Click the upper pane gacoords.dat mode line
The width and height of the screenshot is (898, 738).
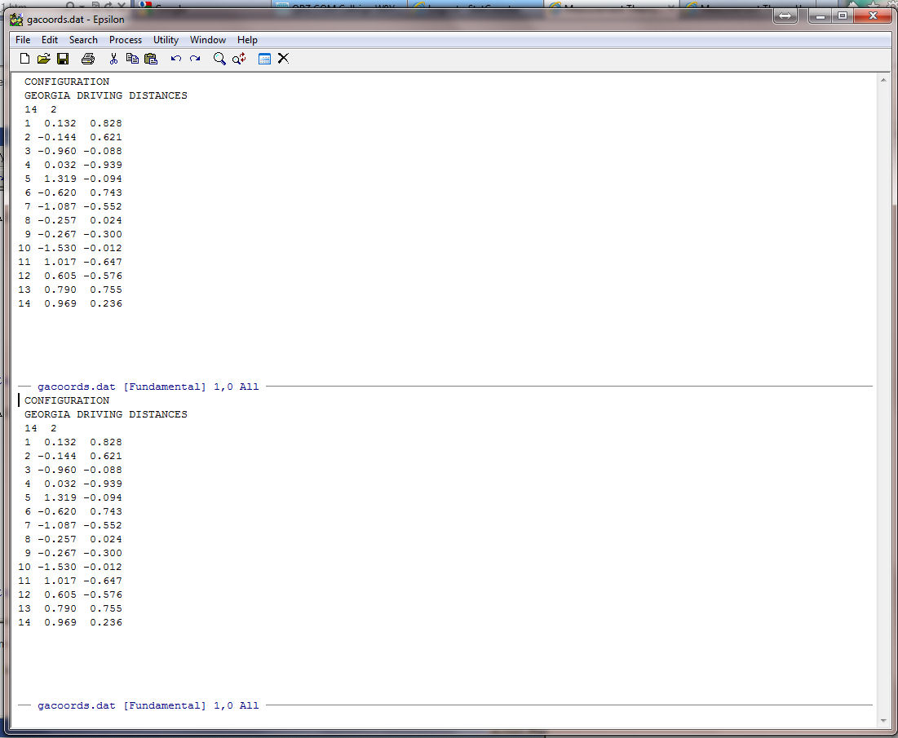148,387
